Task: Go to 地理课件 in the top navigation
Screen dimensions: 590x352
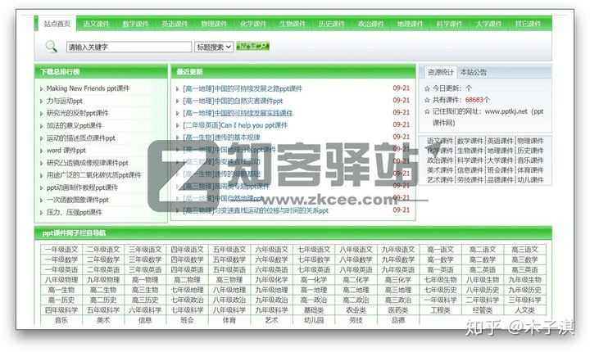Action: (x=411, y=24)
